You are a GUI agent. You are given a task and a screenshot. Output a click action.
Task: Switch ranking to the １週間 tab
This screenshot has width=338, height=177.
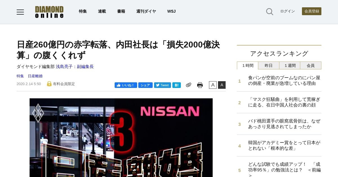tap(290, 65)
